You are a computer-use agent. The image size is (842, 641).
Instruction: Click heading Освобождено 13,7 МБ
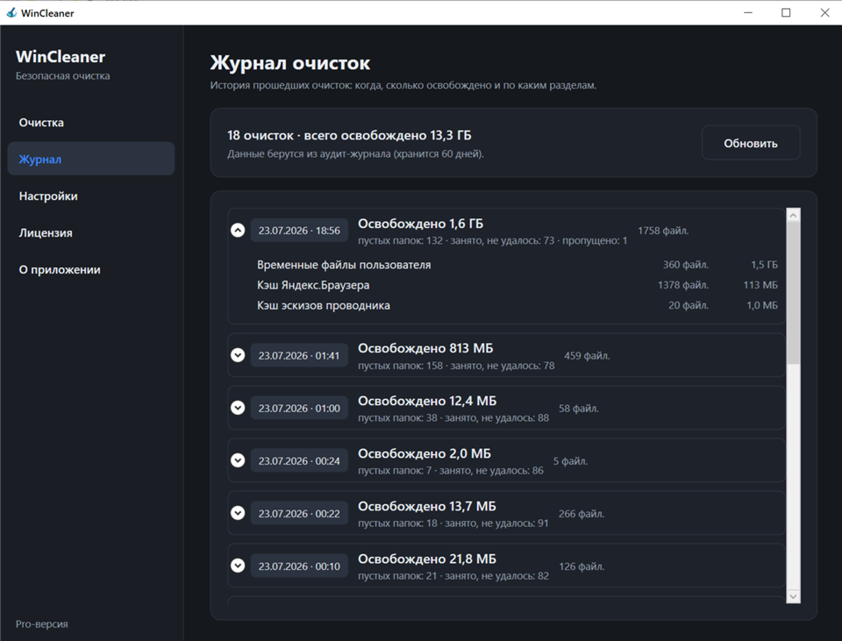coord(427,506)
